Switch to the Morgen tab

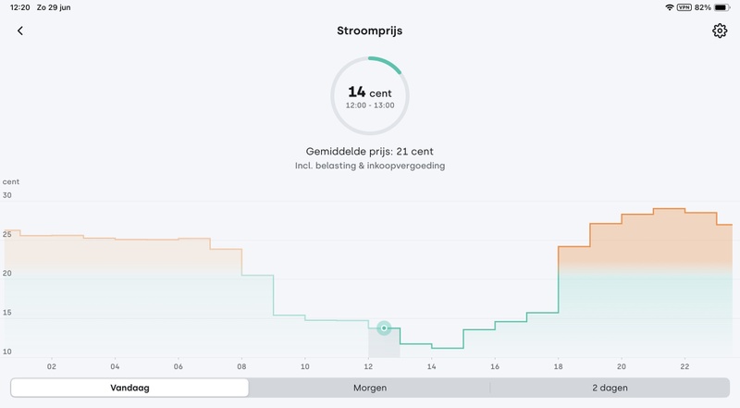(370, 388)
